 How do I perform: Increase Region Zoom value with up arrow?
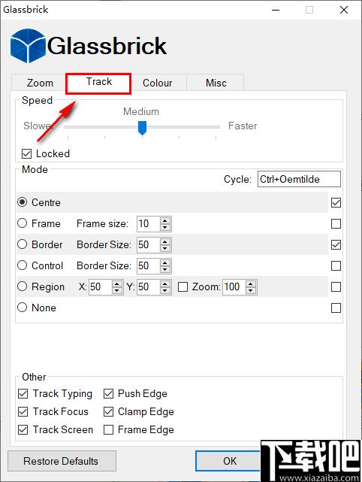tap(251, 283)
